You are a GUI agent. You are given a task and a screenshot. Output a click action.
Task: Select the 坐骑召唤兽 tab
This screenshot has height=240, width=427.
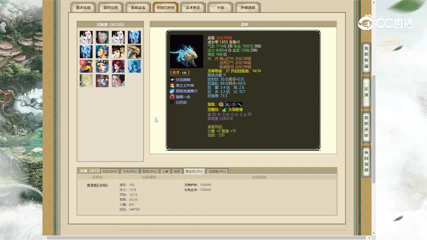coord(165,7)
